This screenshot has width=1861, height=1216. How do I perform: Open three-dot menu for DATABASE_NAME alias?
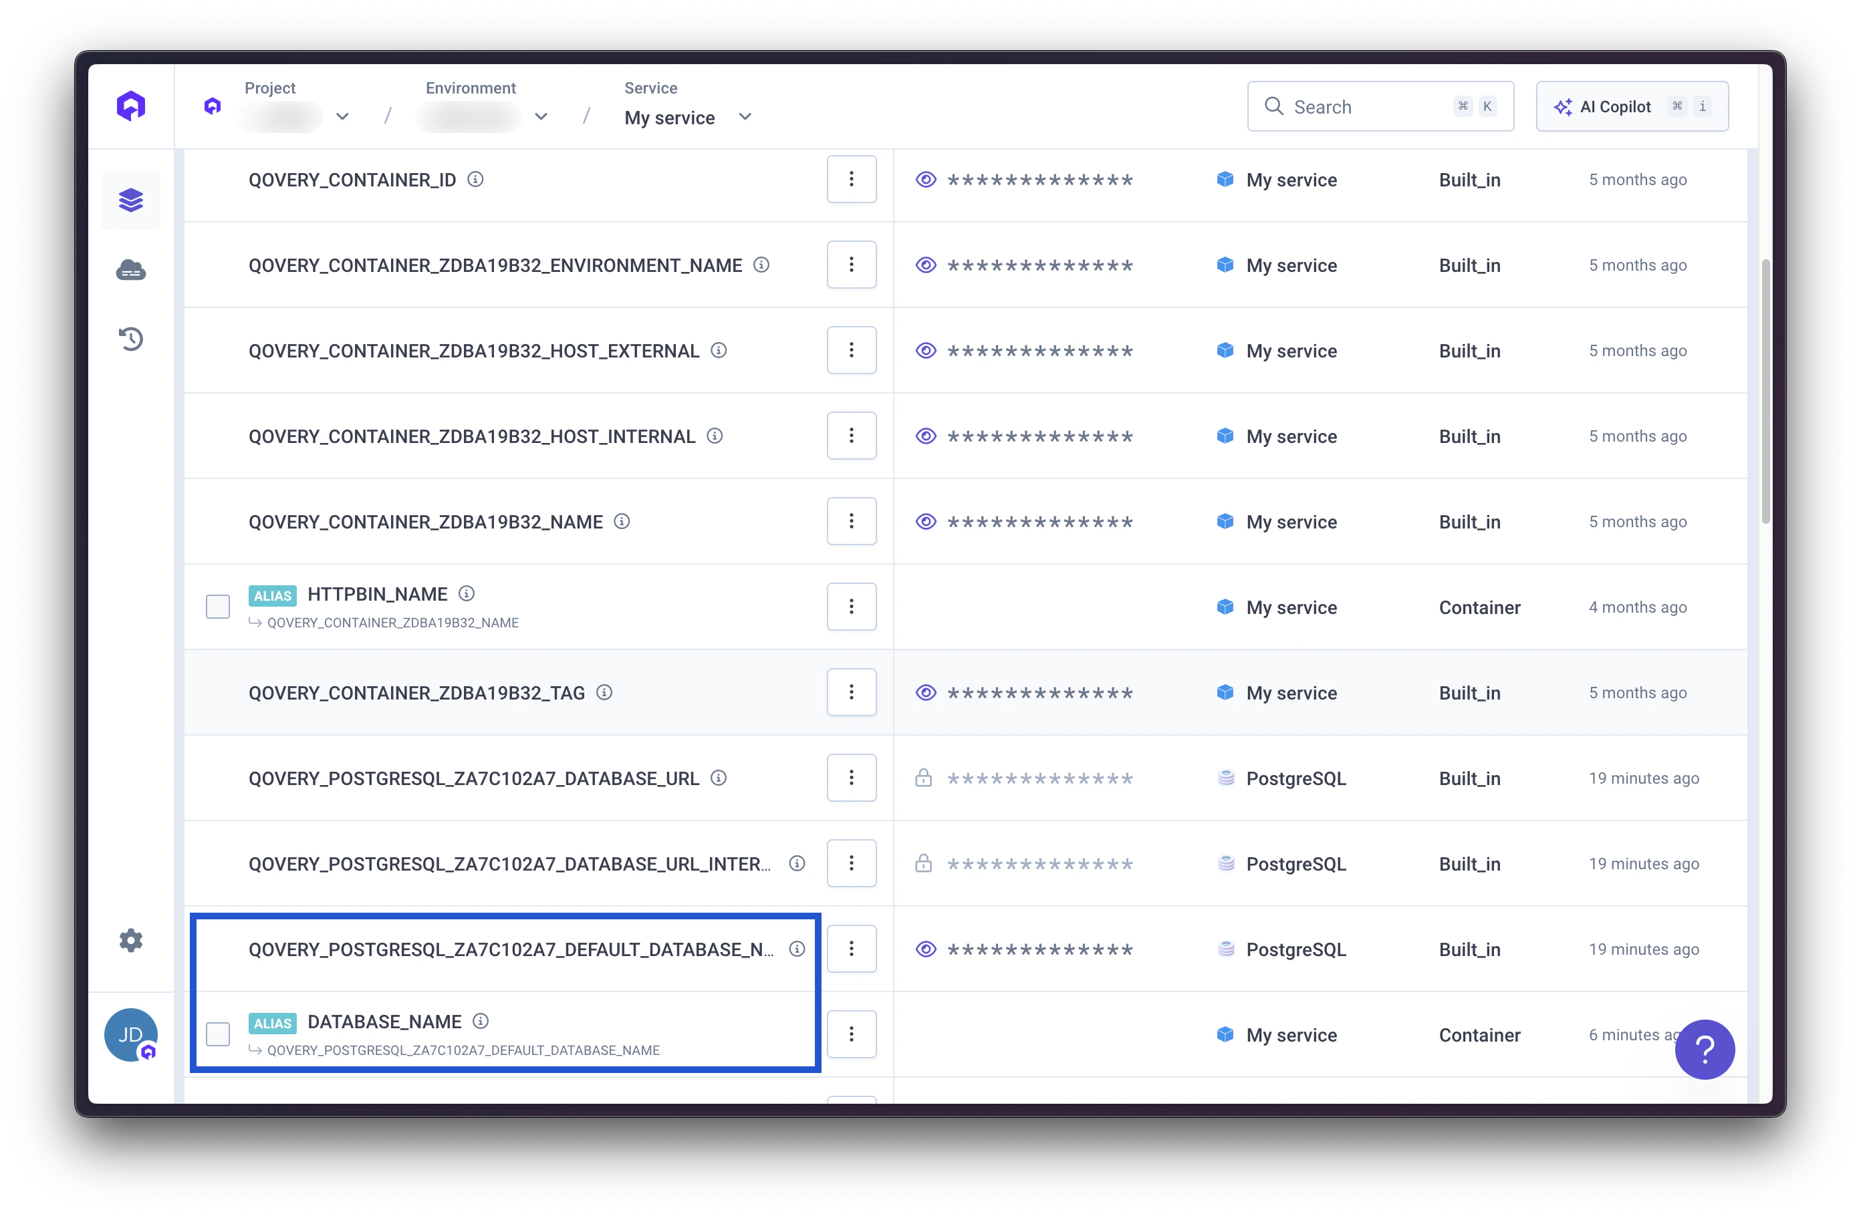tap(852, 1034)
